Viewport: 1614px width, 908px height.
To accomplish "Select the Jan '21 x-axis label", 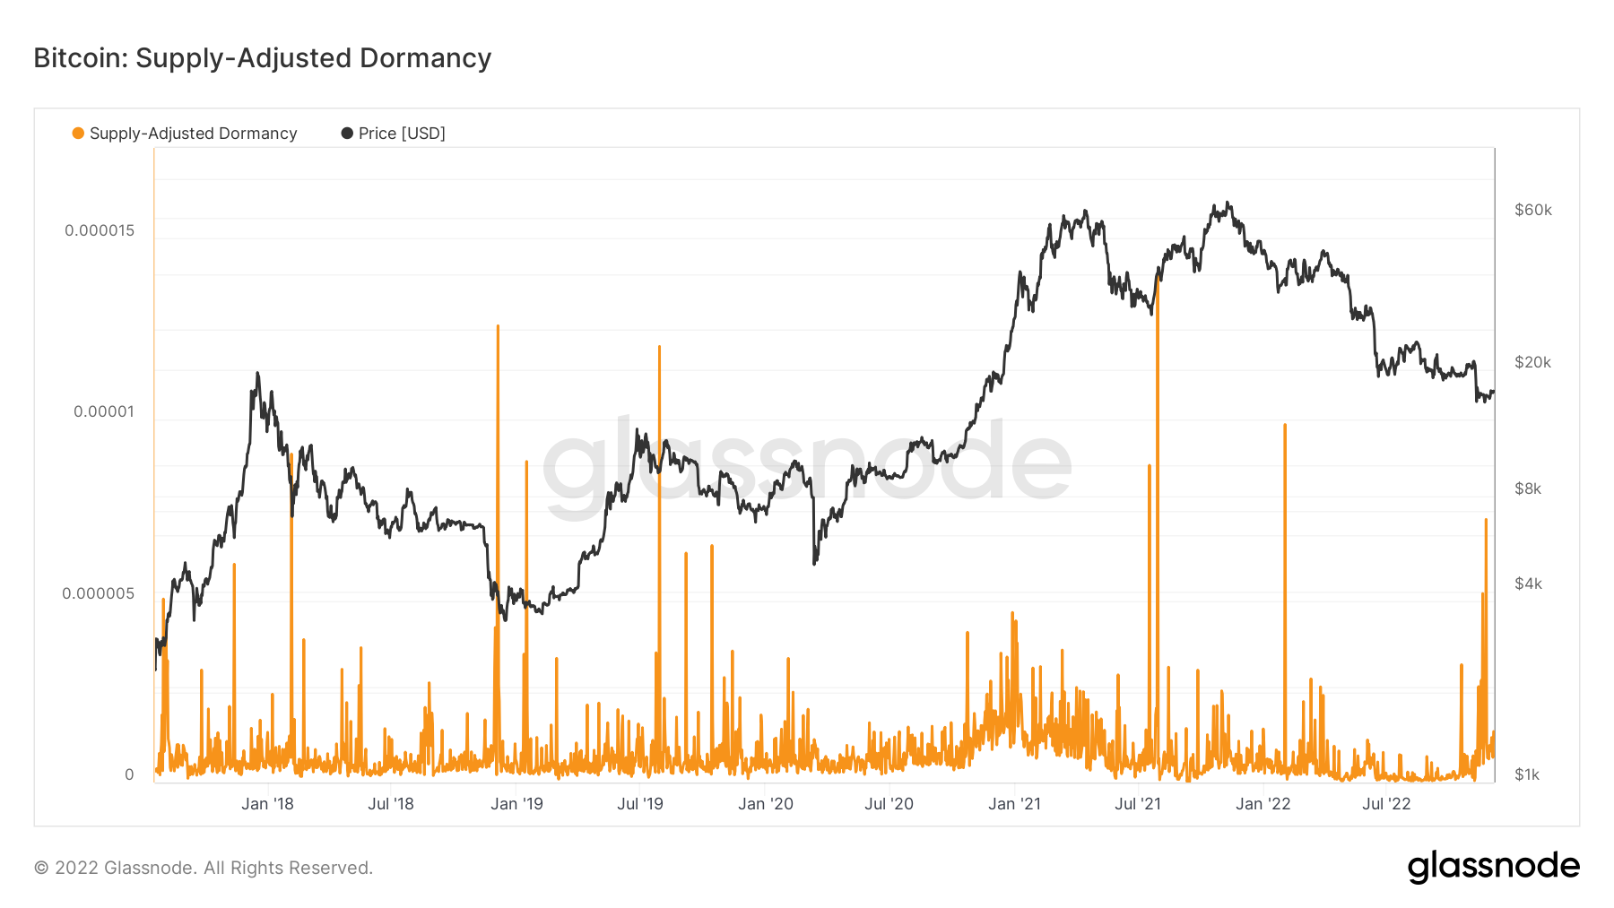I will pyautogui.click(x=1014, y=804).
